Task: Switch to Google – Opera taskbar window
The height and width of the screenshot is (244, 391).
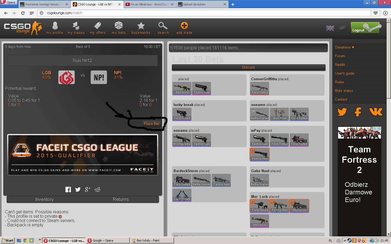Action: click(x=108, y=240)
